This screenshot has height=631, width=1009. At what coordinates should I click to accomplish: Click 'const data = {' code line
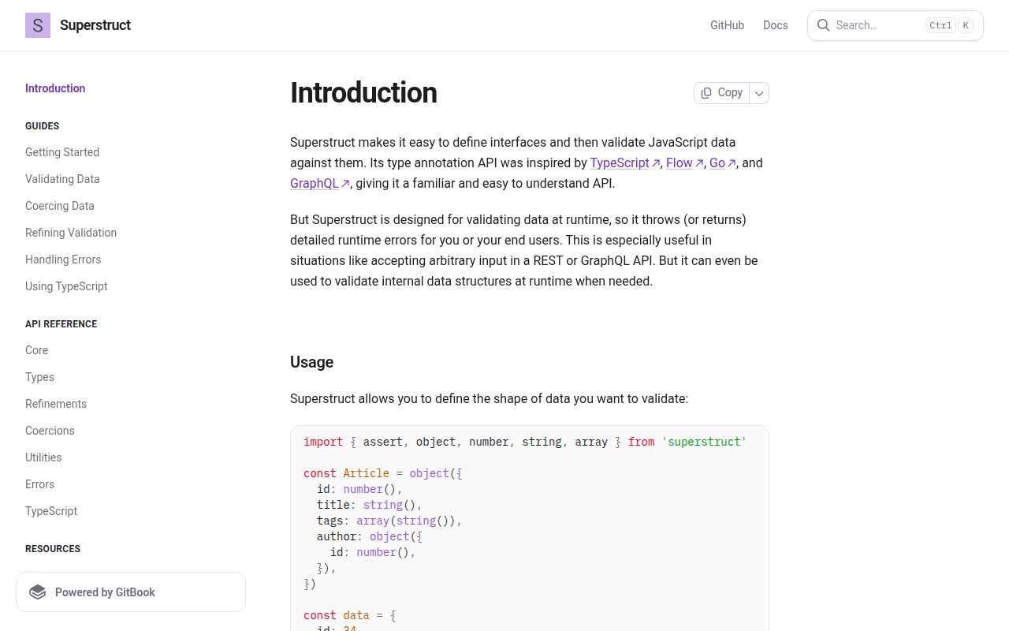pos(350,615)
